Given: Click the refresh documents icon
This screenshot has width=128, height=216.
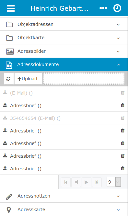Looking at the screenshot, I should tap(9, 79).
